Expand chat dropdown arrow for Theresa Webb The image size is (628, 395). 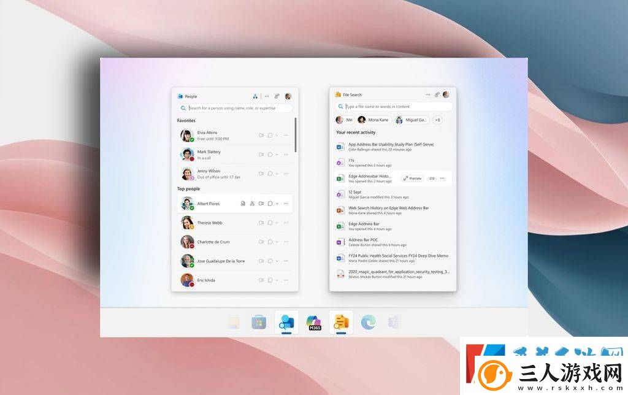tap(277, 223)
